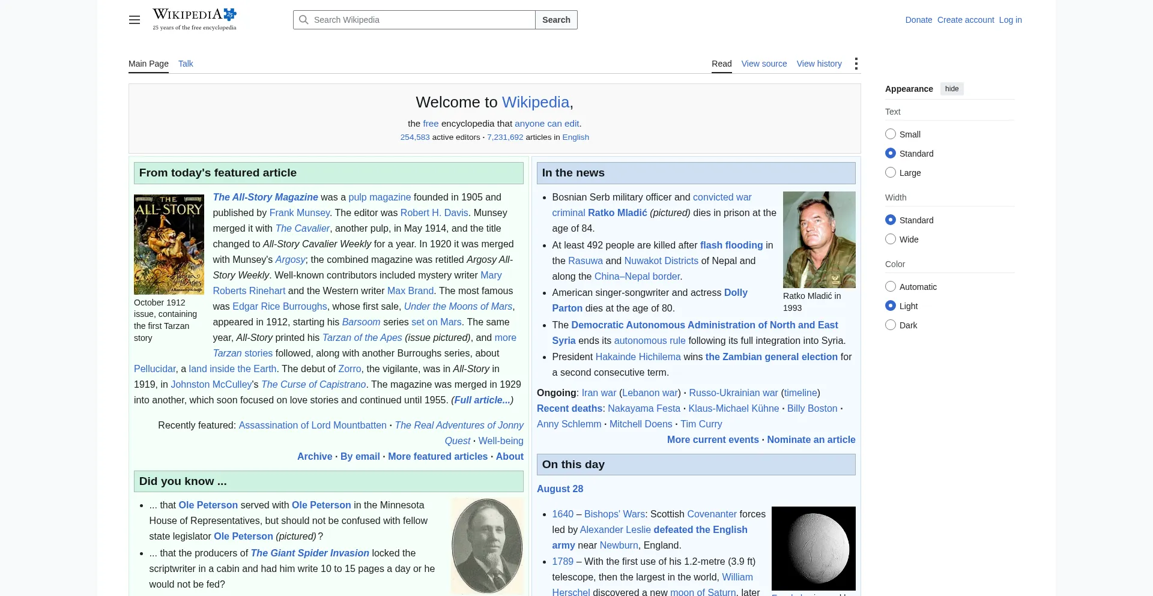Open the Full article link
This screenshot has width=1153, height=596.
(x=482, y=400)
